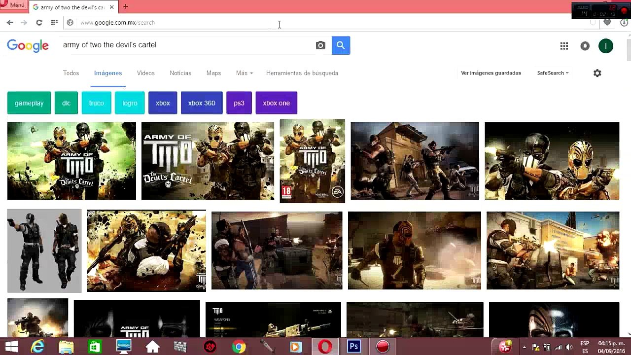The image size is (631, 355).
Task: Go back to the previous page
Action: click(x=10, y=23)
